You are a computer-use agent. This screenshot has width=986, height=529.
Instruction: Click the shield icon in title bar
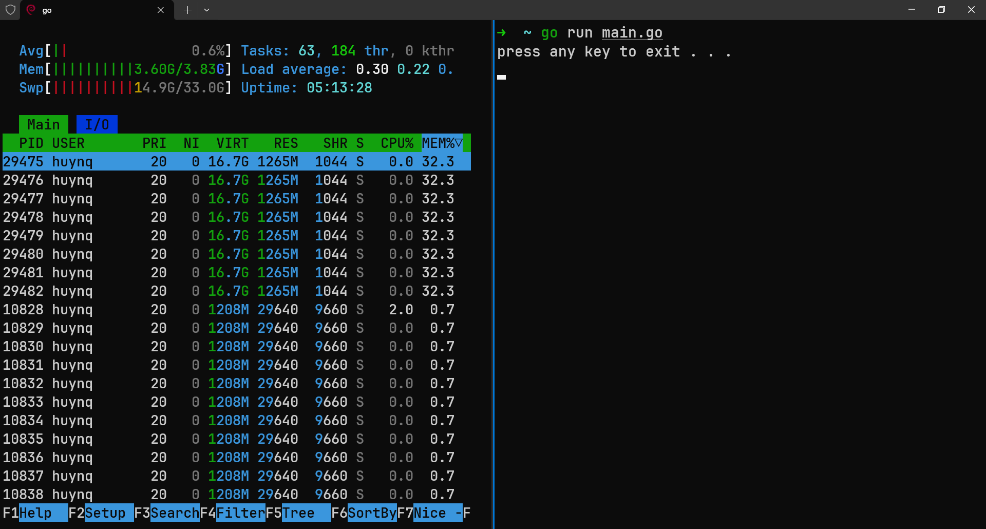click(10, 10)
